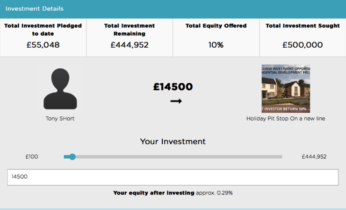Click the £55,048 pledged amount
Viewport: 346px width, 210px height.
tap(43, 45)
